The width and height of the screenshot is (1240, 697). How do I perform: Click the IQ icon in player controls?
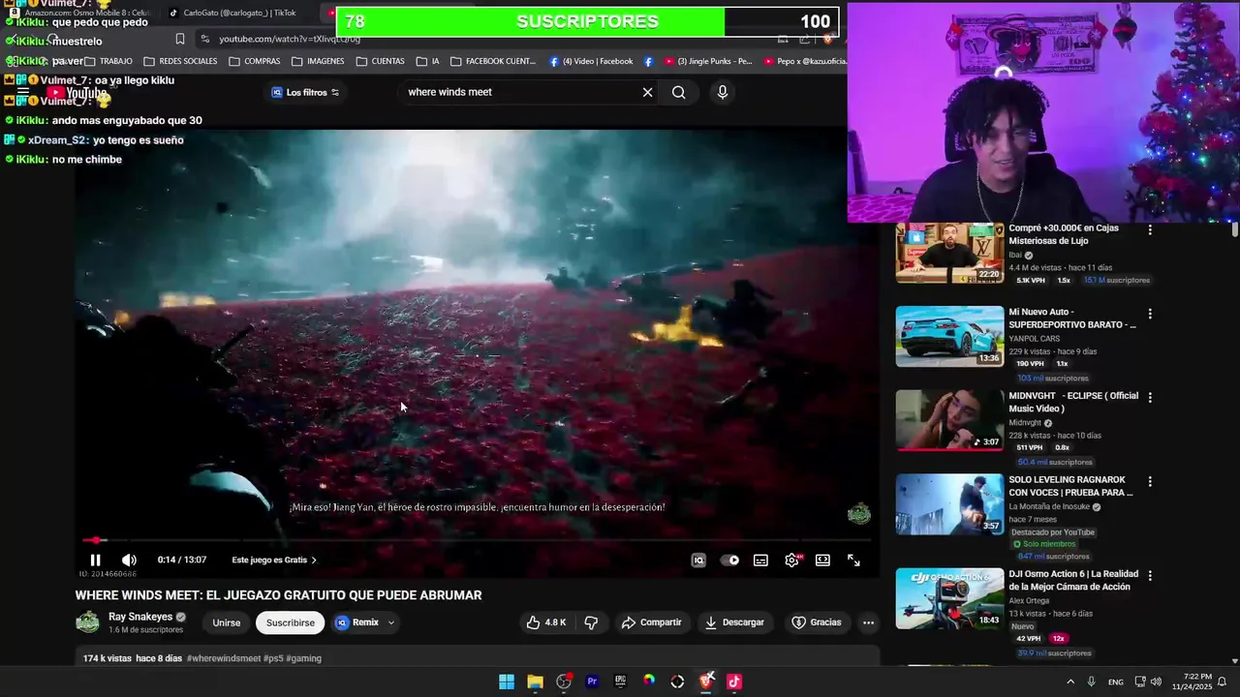click(698, 560)
